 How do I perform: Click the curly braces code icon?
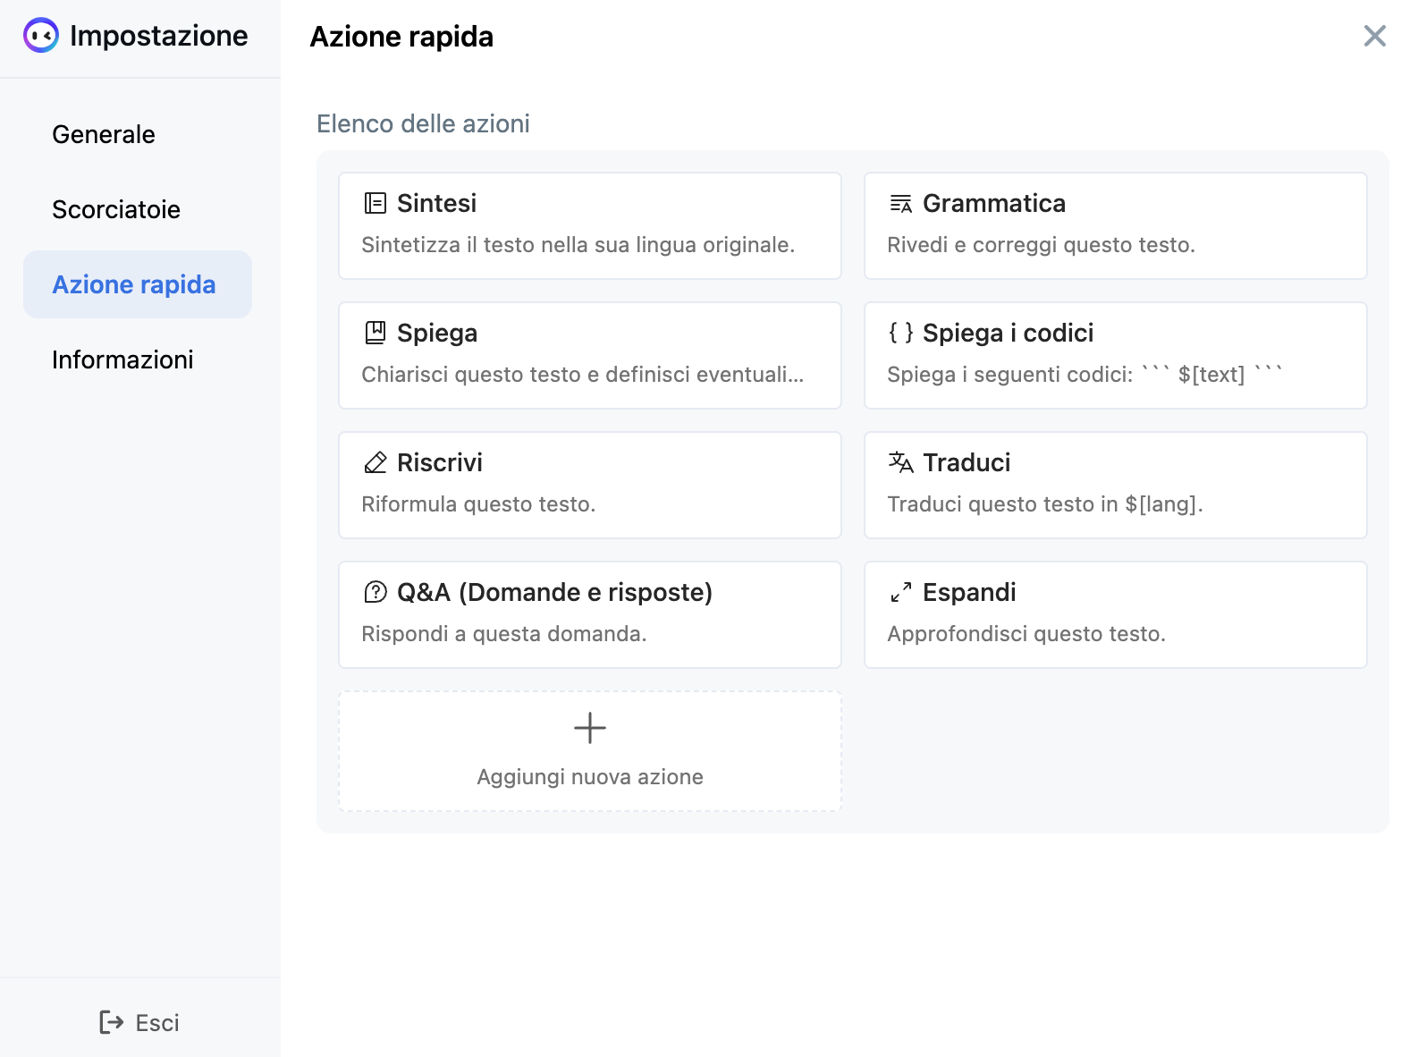(x=901, y=333)
